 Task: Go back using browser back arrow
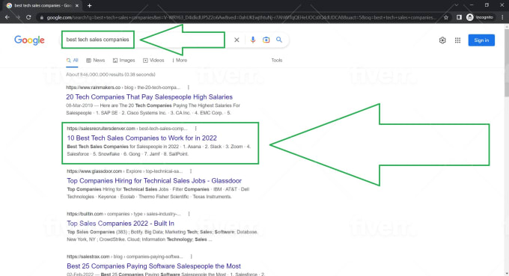coord(7,17)
